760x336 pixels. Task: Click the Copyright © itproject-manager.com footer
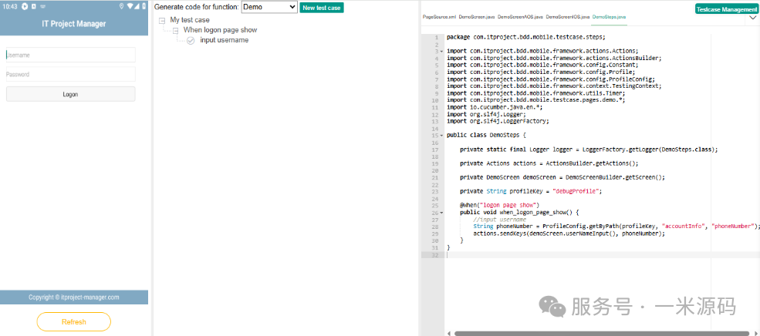click(x=73, y=297)
